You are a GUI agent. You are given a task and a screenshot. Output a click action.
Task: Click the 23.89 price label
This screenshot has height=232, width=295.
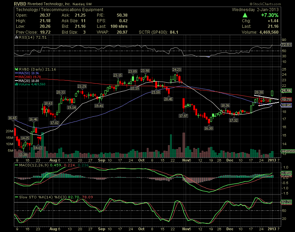(133, 71)
